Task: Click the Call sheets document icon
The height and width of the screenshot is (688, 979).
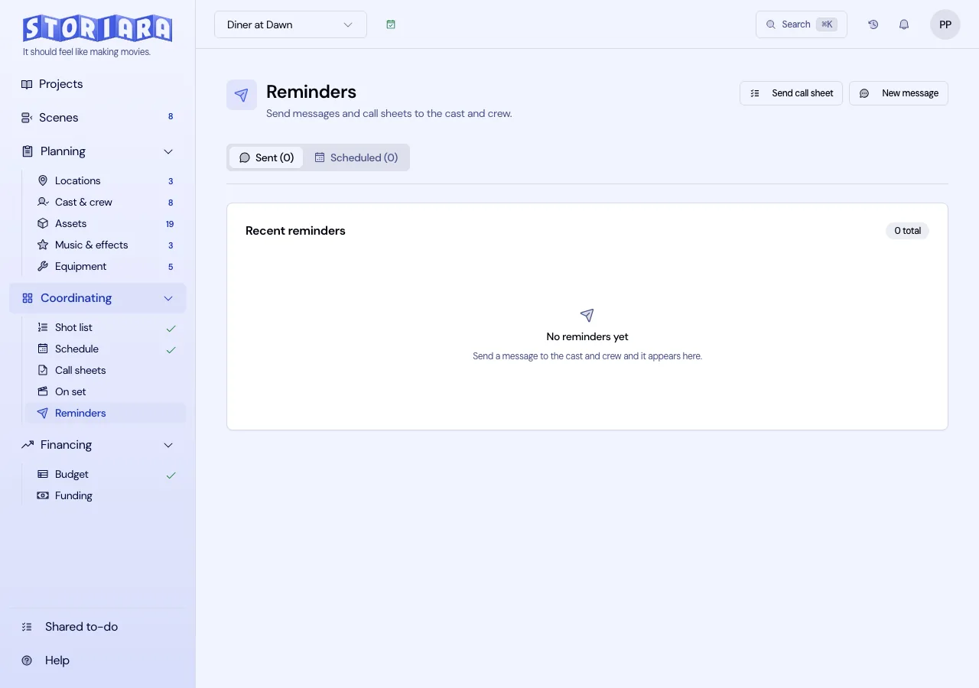Action: [43, 370]
